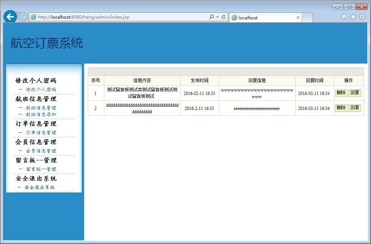Click the IE page icon in address bar
The width and height of the screenshot is (371, 244).
point(33,17)
